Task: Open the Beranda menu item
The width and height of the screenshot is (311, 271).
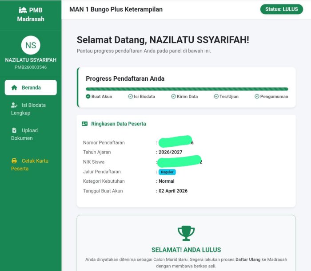Action: click(31, 87)
